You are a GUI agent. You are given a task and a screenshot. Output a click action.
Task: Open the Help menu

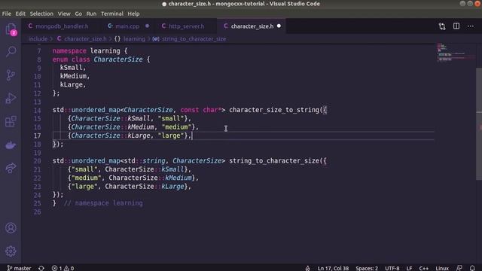click(133, 14)
